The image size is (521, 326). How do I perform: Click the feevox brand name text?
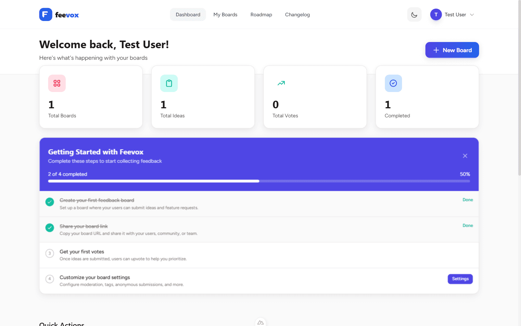[67, 15]
